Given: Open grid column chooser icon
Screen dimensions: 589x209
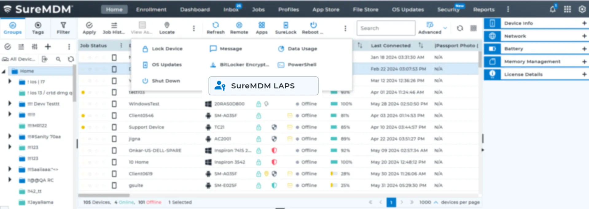Looking at the screenshot, I should pyautogui.click(x=474, y=28).
